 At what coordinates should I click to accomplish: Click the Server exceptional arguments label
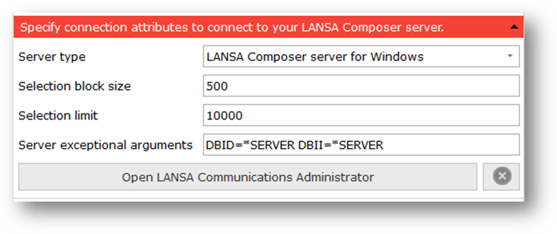point(105,145)
